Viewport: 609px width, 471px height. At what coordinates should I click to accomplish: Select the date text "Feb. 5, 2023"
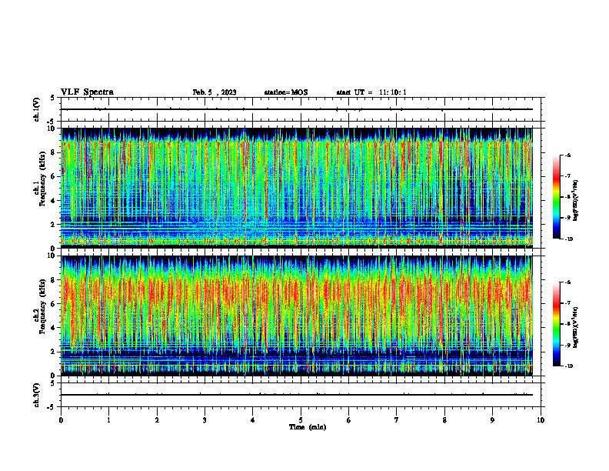click(215, 92)
